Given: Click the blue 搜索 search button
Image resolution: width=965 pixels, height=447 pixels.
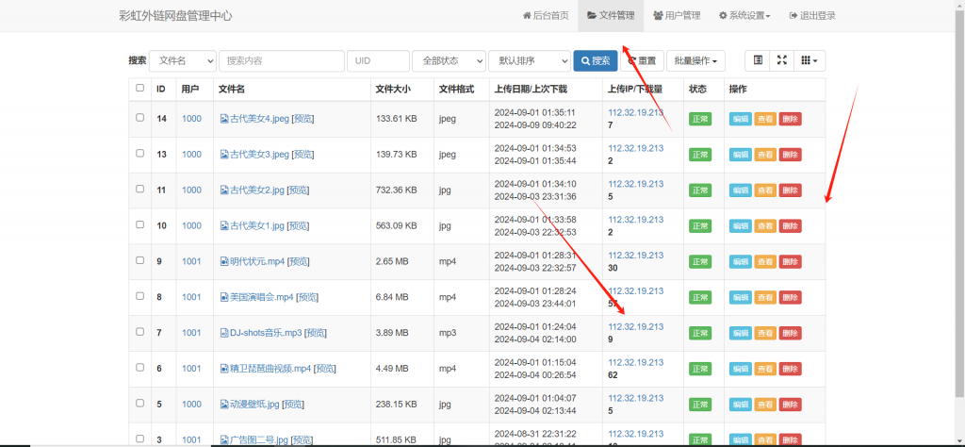Looking at the screenshot, I should tap(596, 60).
